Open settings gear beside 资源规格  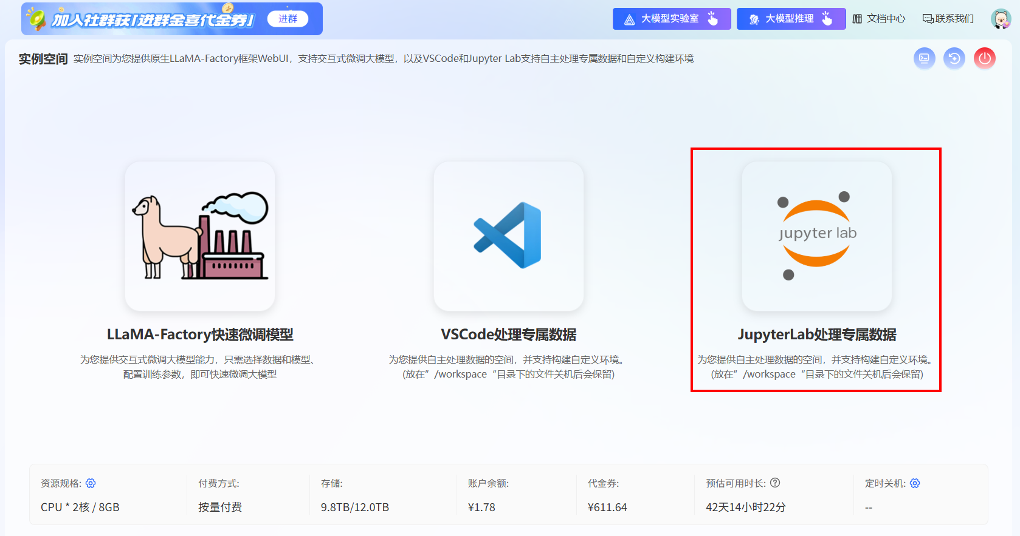[91, 483]
